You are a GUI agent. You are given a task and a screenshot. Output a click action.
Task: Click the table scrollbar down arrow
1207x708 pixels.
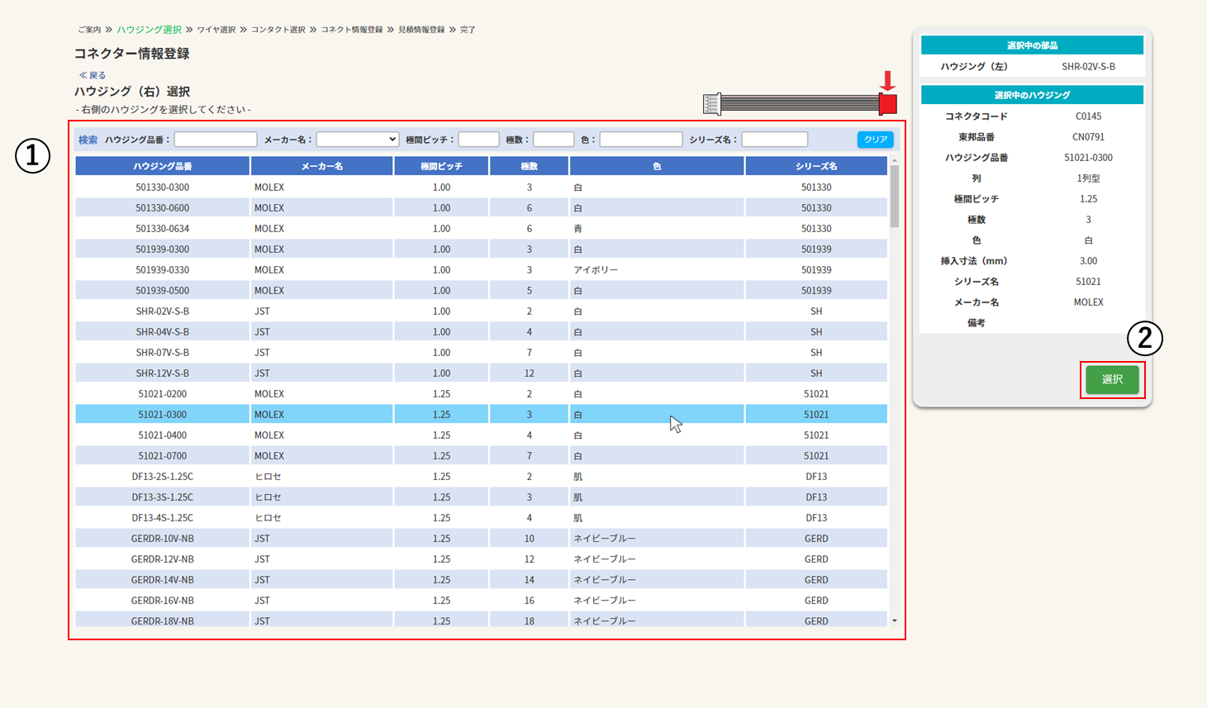[894, 620]
